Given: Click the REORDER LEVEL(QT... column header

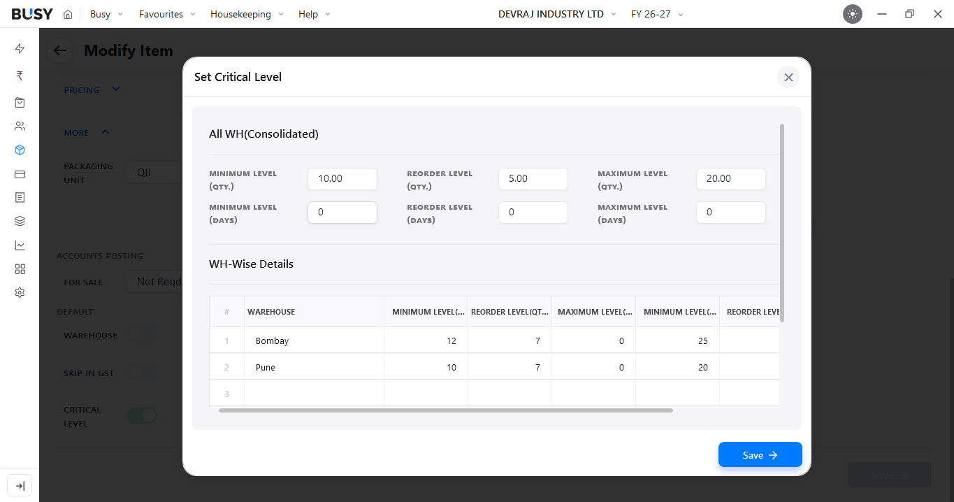Looking at the screenshot, I should click(x=509, y=312).
